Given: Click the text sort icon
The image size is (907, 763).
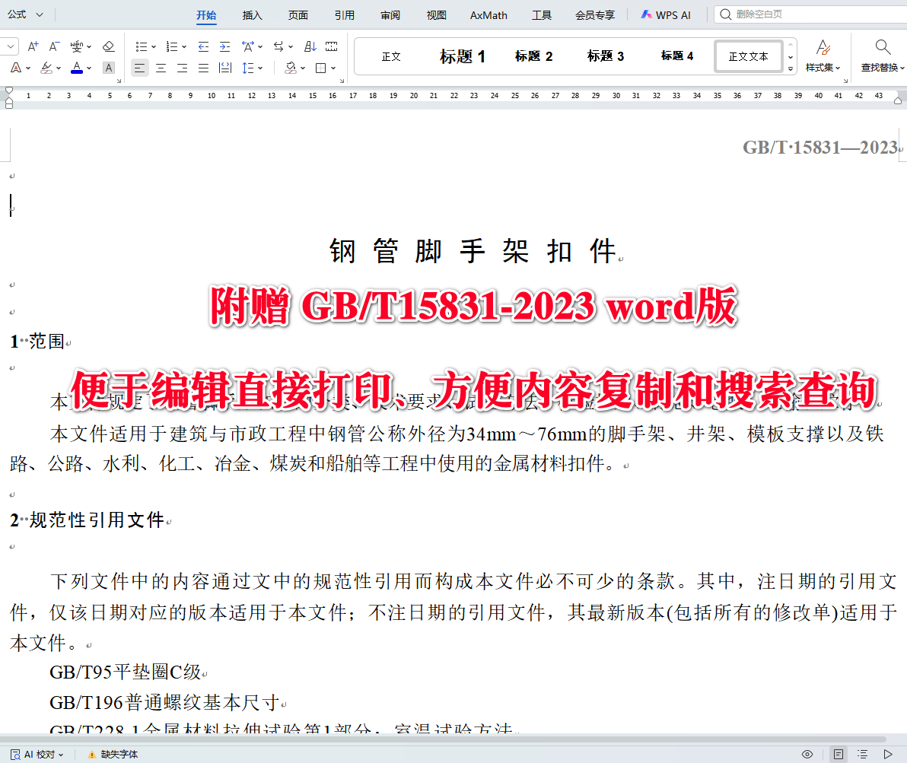Looking at the screenshot, I should point(311,46).
